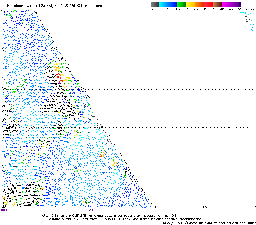Click the magenta wind barb near -27, 6.5N
This screenshot has width=256, height=225.
coord(60,81)
